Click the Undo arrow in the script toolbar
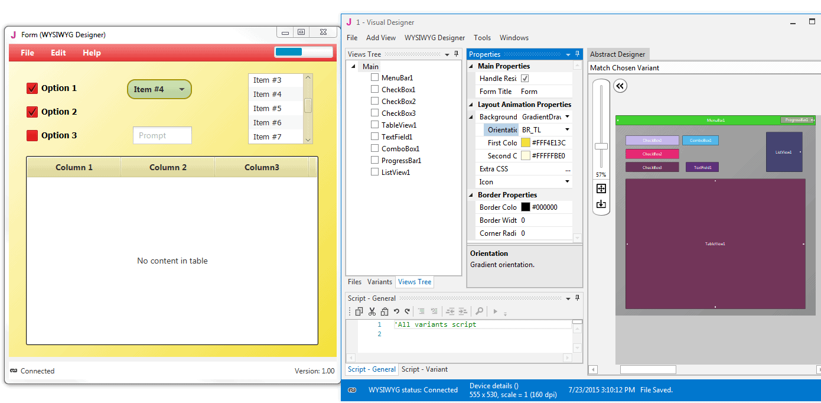821x403 pixels. (396, 311)
